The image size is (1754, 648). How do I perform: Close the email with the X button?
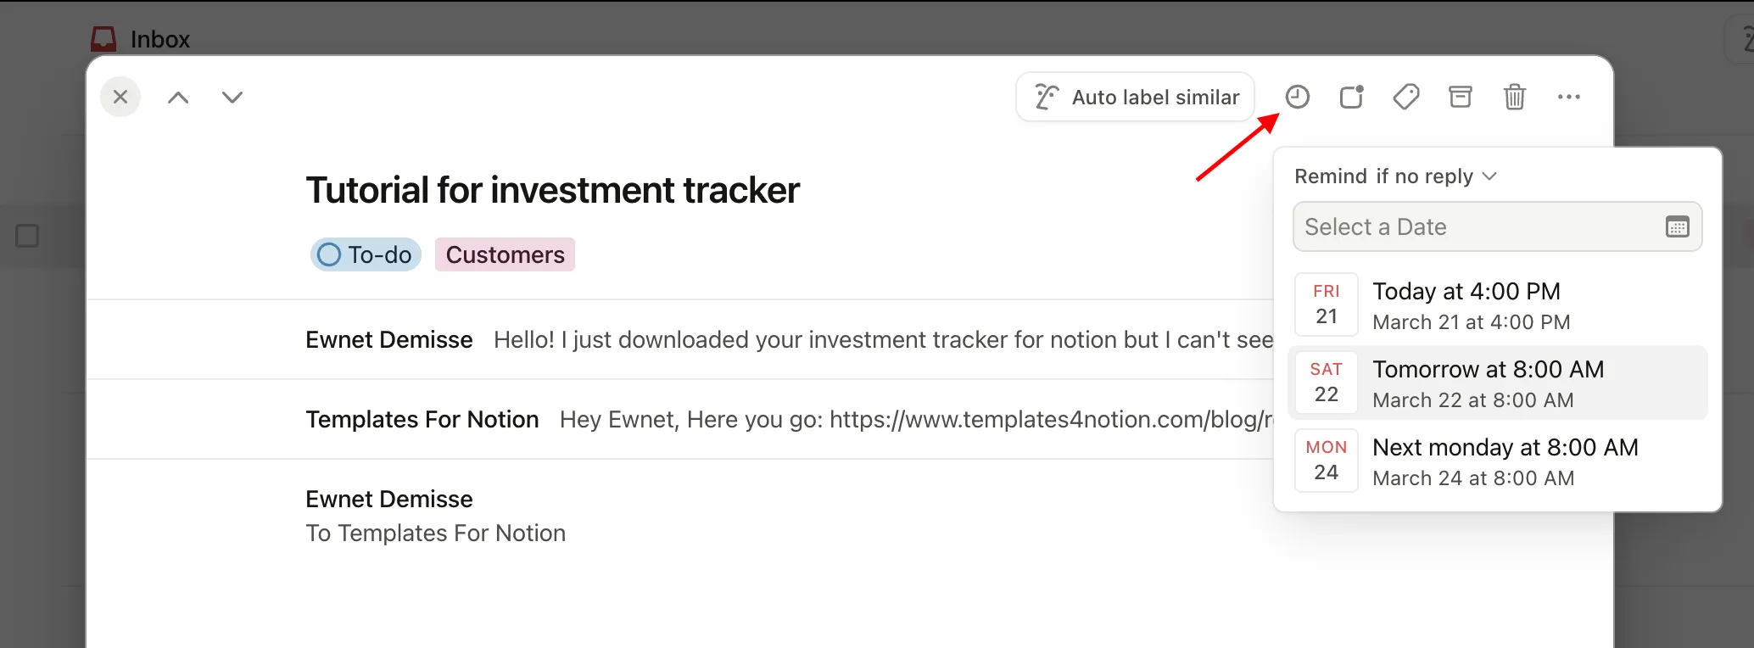tap(120, 98)
